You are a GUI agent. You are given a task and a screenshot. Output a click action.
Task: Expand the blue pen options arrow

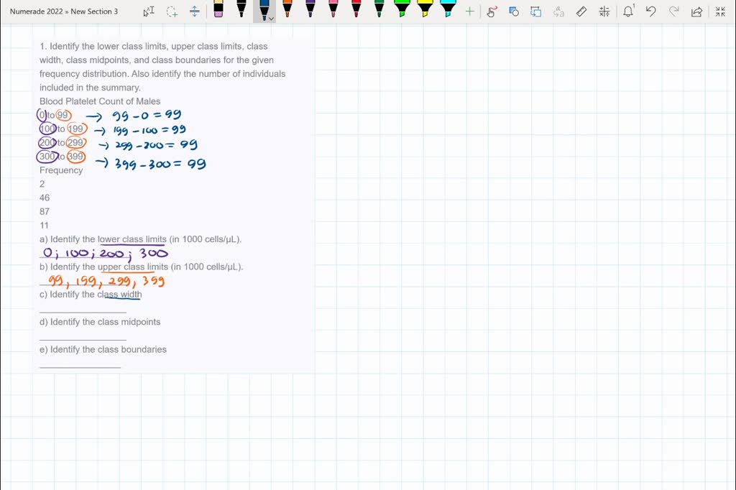(x=272, y=18)
